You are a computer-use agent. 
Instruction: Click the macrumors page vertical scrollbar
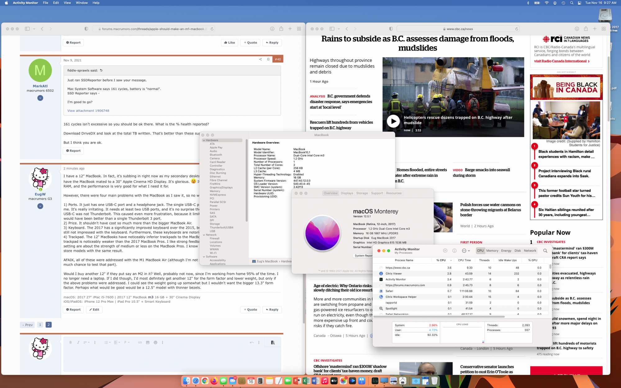click(x=304, y=295)
